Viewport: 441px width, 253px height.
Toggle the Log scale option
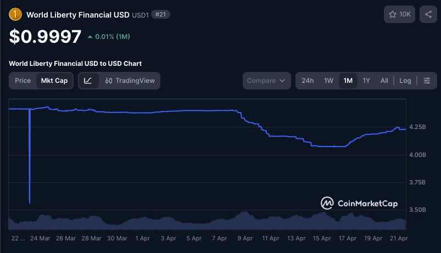pyautogui.click(x=405, y=81)
